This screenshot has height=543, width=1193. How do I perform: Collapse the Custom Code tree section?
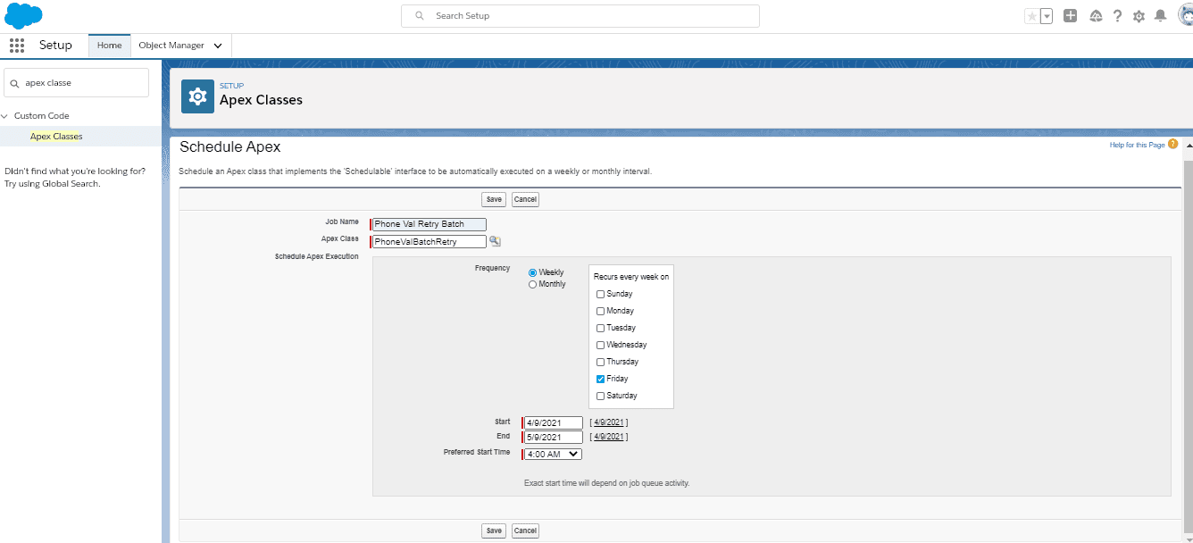pyautogui.click(x=5, y=116)
